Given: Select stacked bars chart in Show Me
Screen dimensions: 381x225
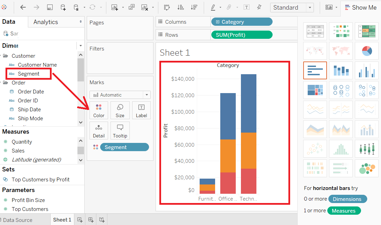Looking at the screenshot, I should [x=341, y=70].
